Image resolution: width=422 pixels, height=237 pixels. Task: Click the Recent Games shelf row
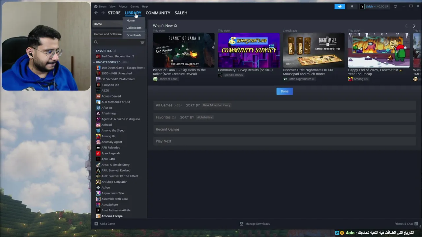point(285,129)
